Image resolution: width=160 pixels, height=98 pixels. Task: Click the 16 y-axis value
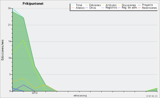9,41
